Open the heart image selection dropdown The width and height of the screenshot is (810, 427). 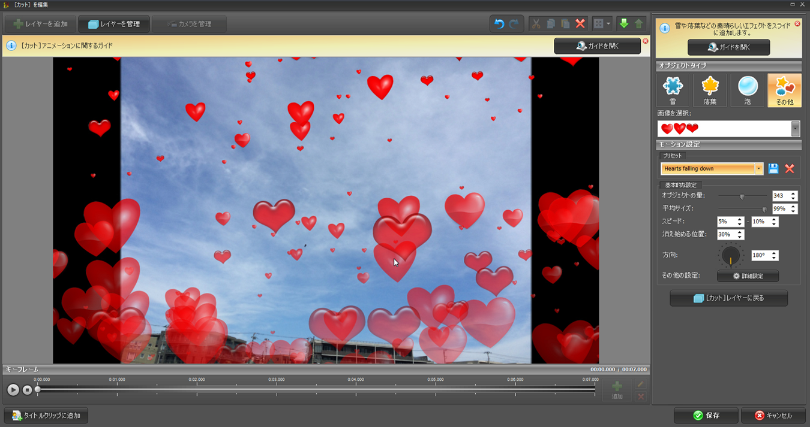796,129
